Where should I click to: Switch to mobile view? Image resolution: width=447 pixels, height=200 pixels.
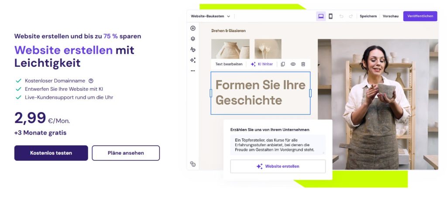click(330, 16)
